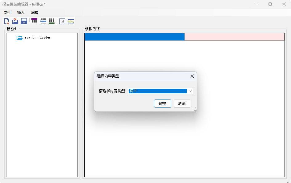Close the 选择内容类型 dialog
The width and height of the screenshot is (291, 183).
(192, 76)
